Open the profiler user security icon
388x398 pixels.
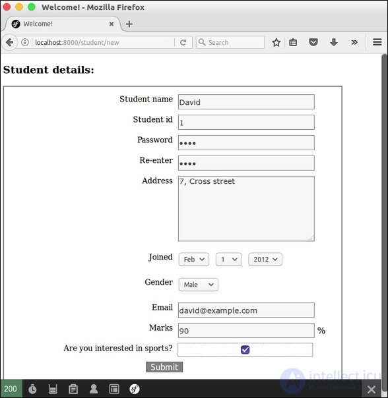[94, 389]
